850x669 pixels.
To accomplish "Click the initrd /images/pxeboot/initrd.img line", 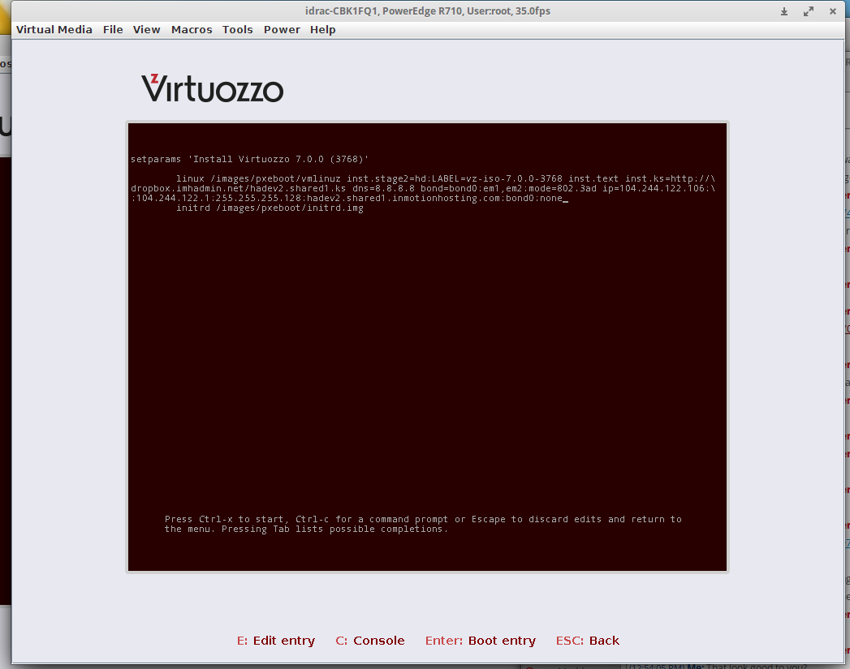I will click(270, 208).
